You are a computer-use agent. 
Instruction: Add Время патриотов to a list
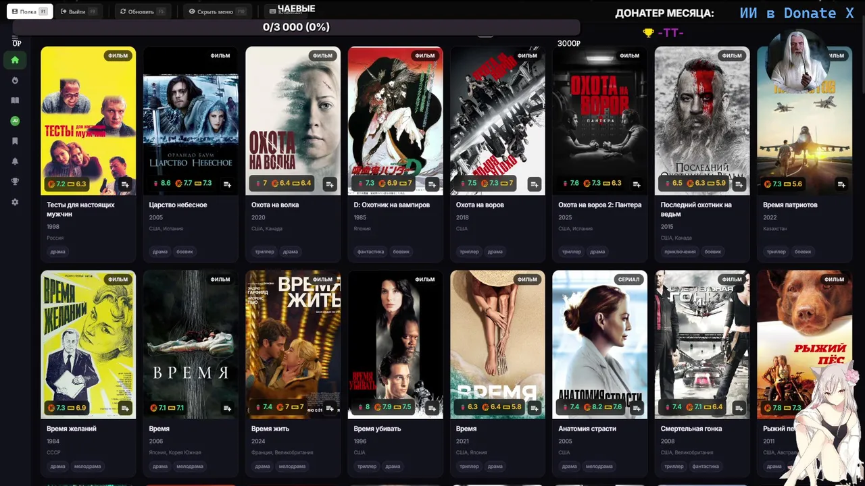841,184
